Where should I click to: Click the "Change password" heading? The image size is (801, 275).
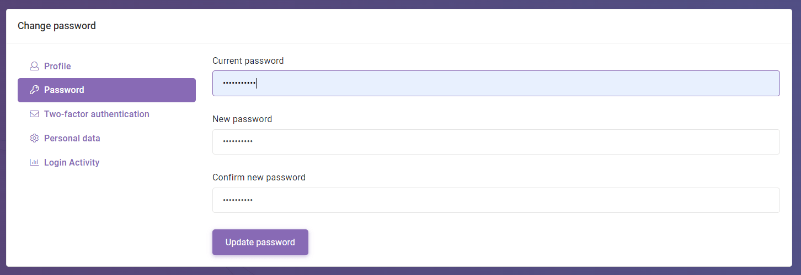[x=57, y=26]
